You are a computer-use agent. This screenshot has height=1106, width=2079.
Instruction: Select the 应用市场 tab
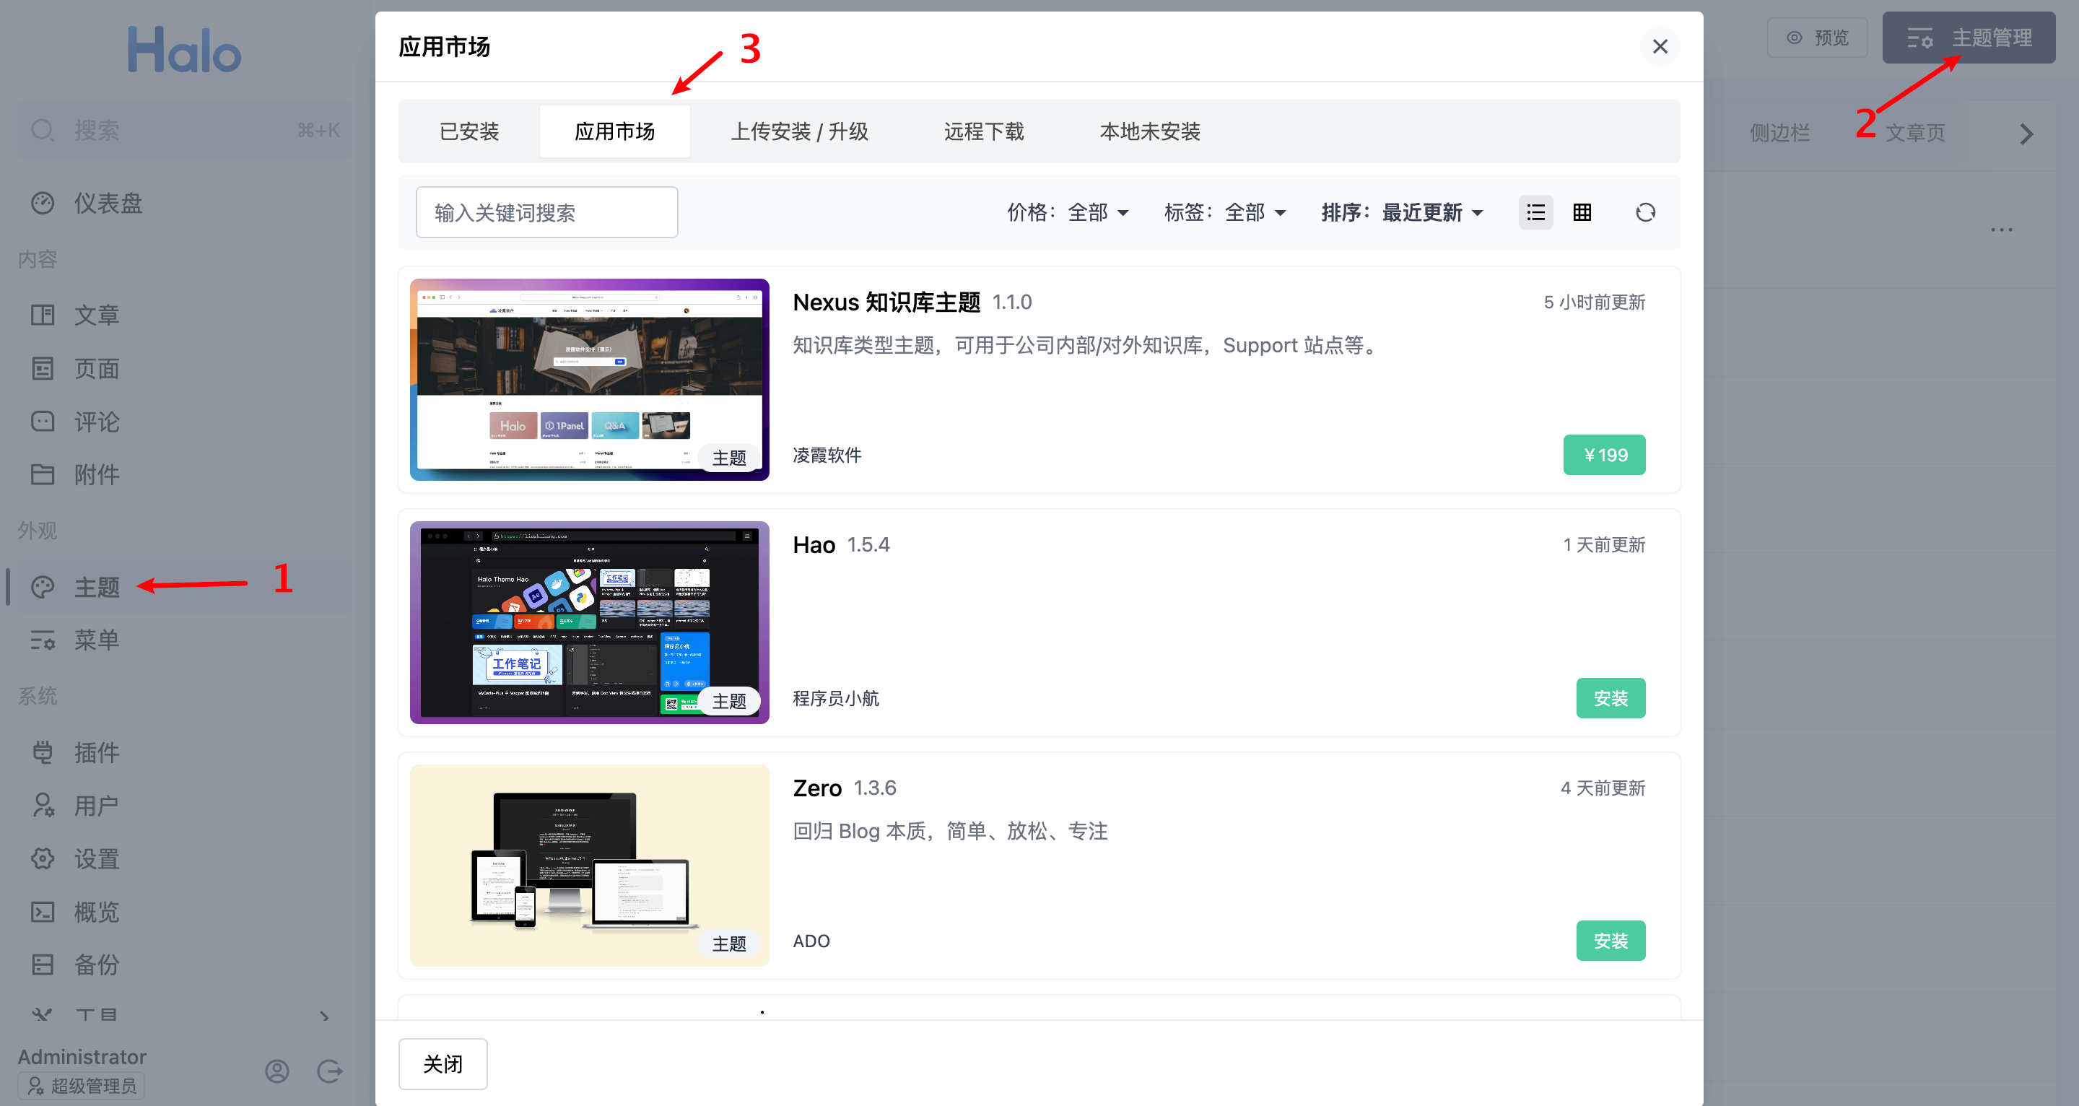[614, 131]
